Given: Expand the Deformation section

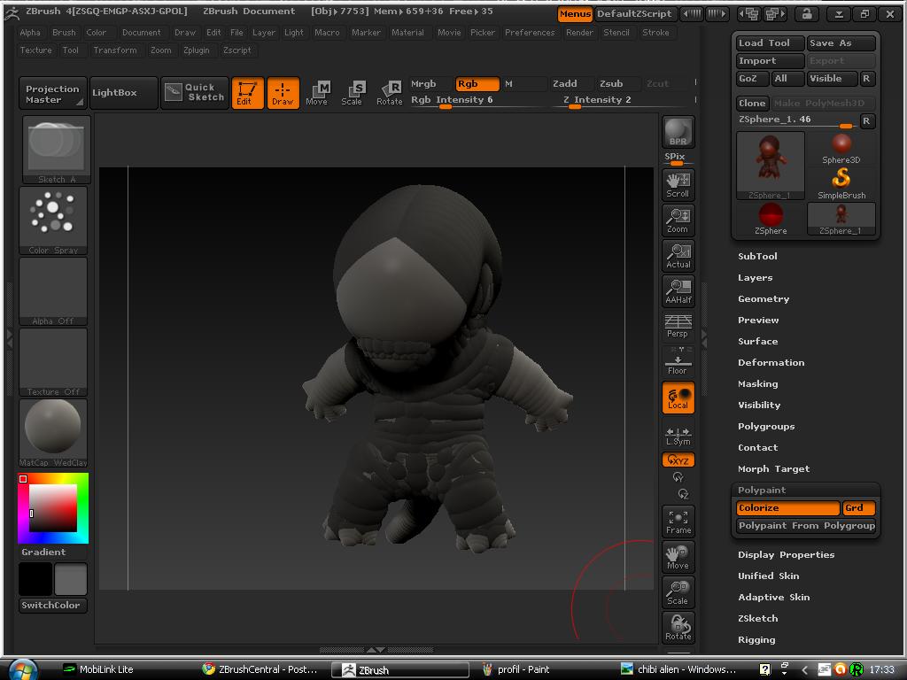Looking at the screenshot, I should 771,363.
